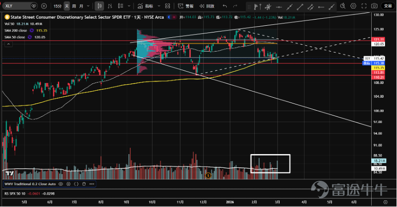Open WWV indicator source code braces icon

(x=76, y=184)
